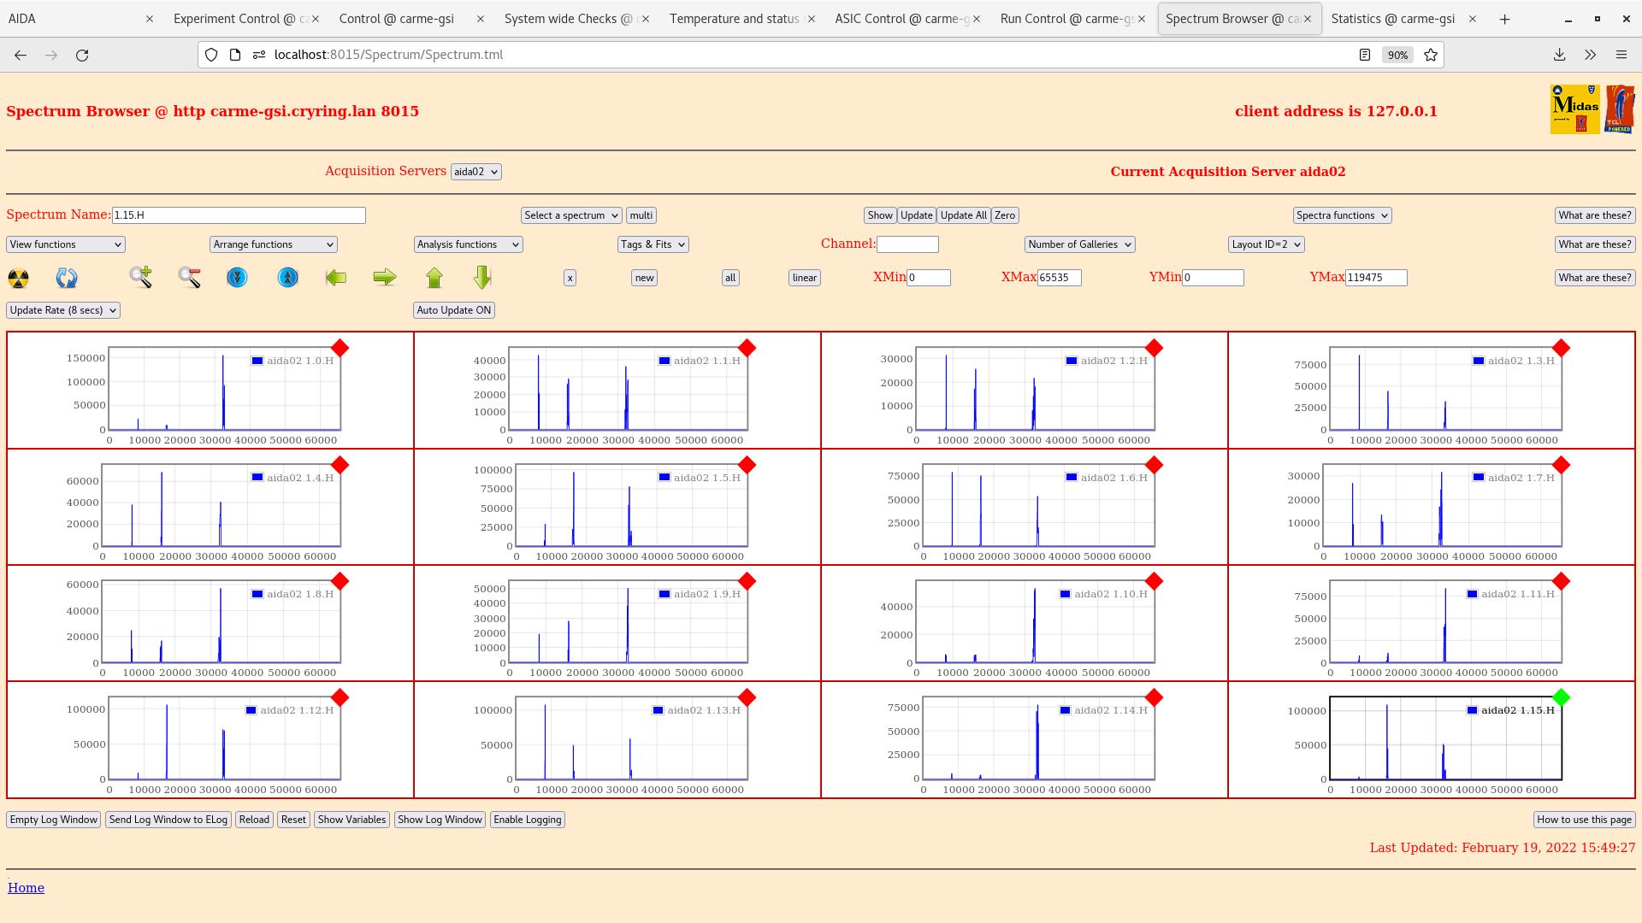This screenshot has height=923, width=1642.
Task: Click the radioactive Zero spectrum icon
Action: coord(17,278)
